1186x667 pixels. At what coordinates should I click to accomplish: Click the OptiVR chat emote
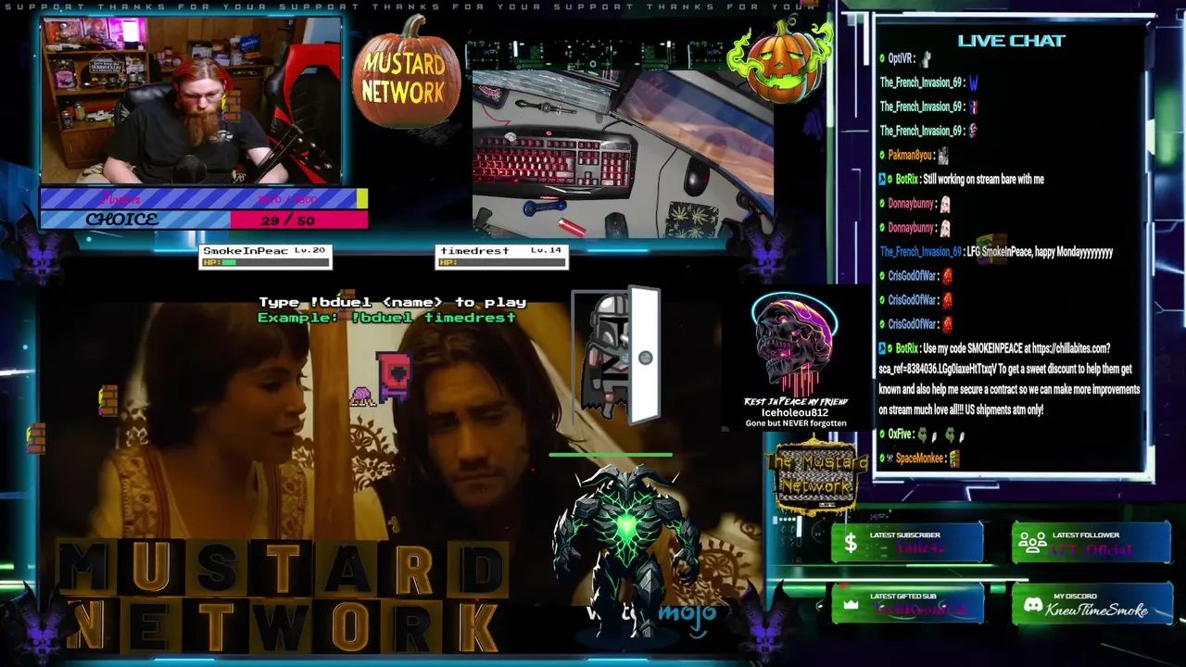925,58
